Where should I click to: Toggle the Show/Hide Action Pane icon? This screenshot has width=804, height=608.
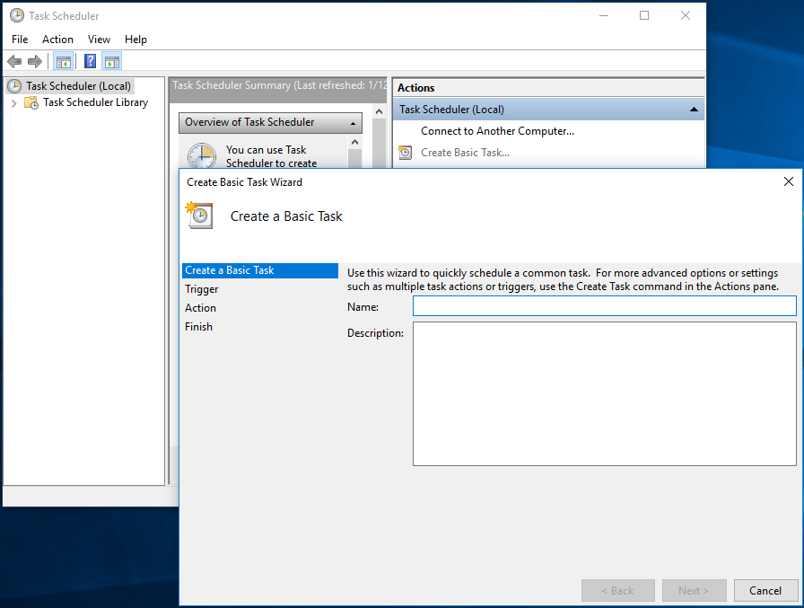(111, 61)
